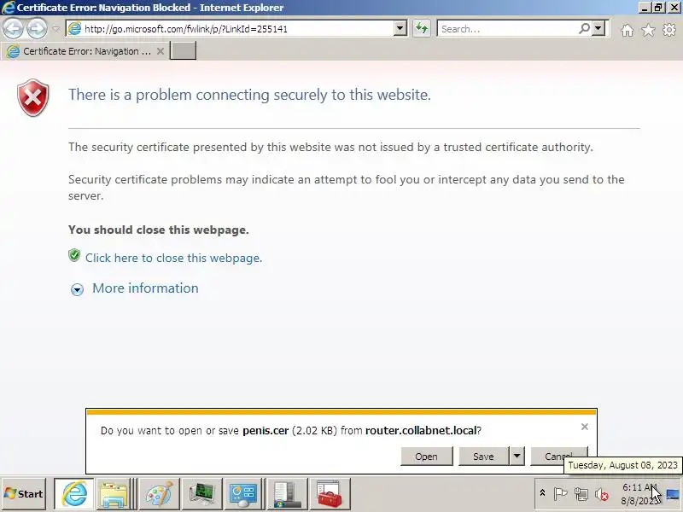Go forward with the browser Forward arrow
The width and height of the screenshot is (683, 512).
(x=37, y=29)
